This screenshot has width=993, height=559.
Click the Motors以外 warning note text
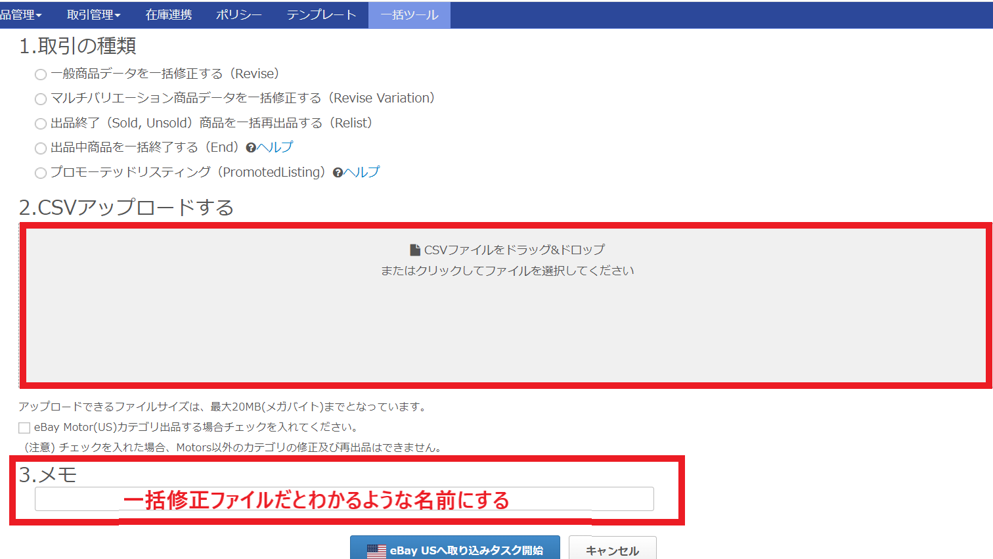pyautogui.click(x=234, y=447)
